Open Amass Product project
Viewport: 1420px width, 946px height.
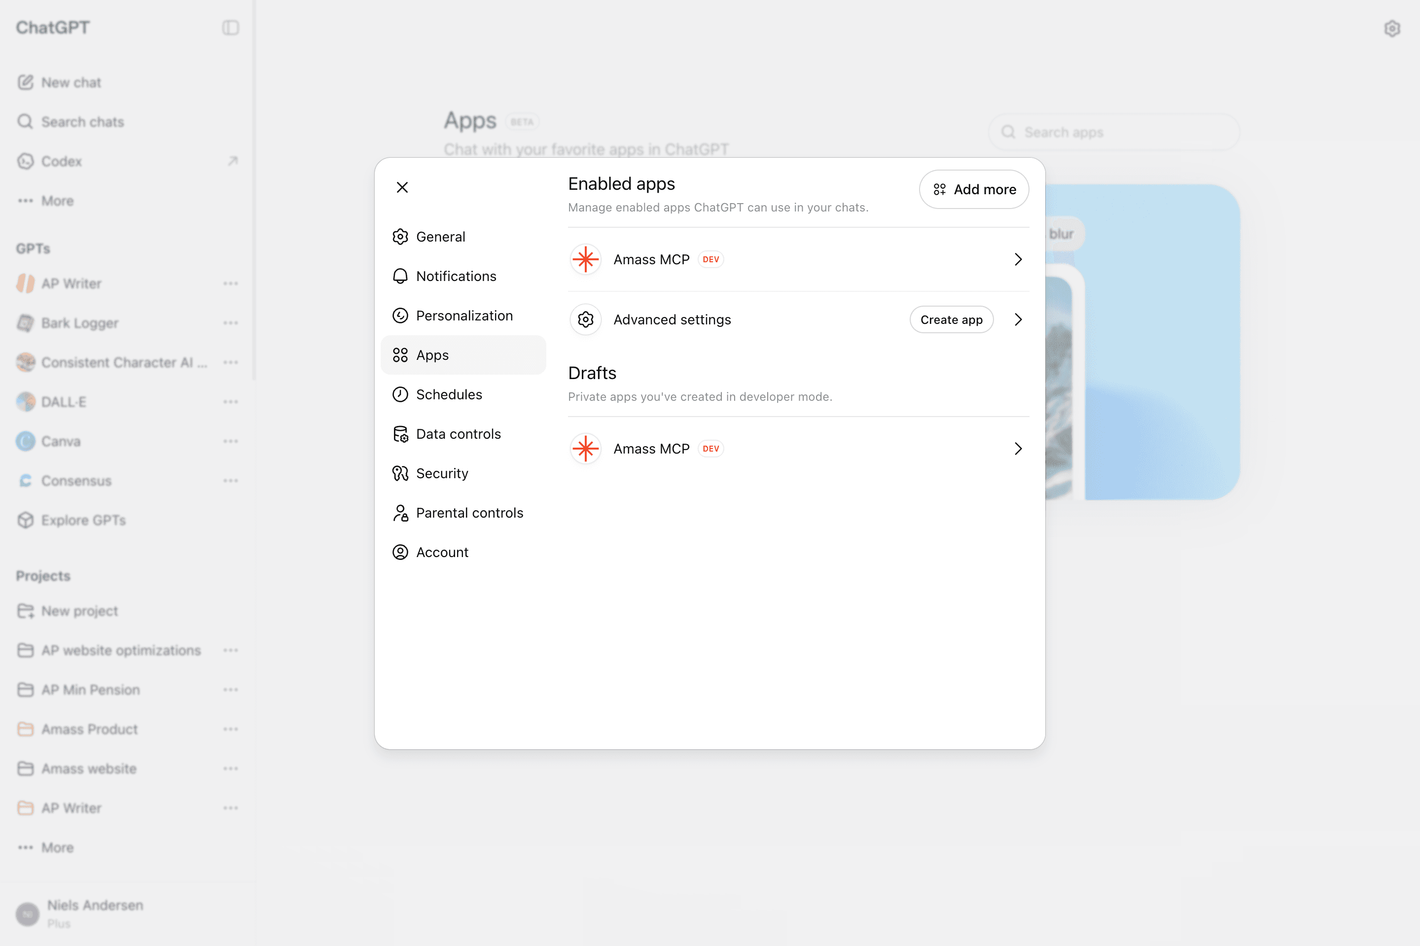[x=128, y=730]
